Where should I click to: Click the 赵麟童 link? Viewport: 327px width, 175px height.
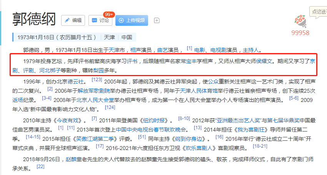tap(73, 159)
